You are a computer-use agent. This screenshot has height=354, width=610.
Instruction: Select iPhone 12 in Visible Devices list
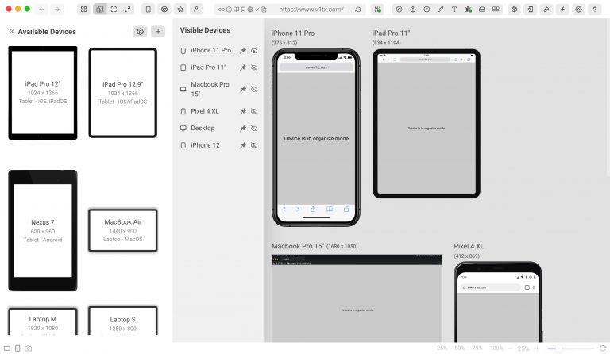pyautogui.click(x=205, y=145)
